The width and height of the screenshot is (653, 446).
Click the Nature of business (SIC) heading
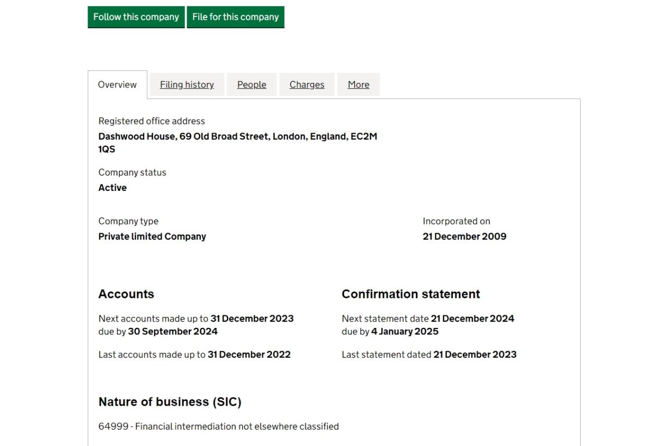169,402
